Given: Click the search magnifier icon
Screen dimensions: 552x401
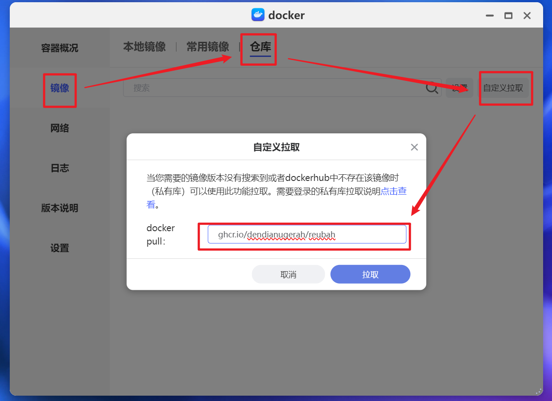Looking at the screenshot, I should point(432,88).
